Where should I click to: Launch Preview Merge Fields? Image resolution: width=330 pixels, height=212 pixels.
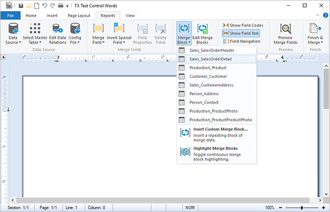point(285,33)
